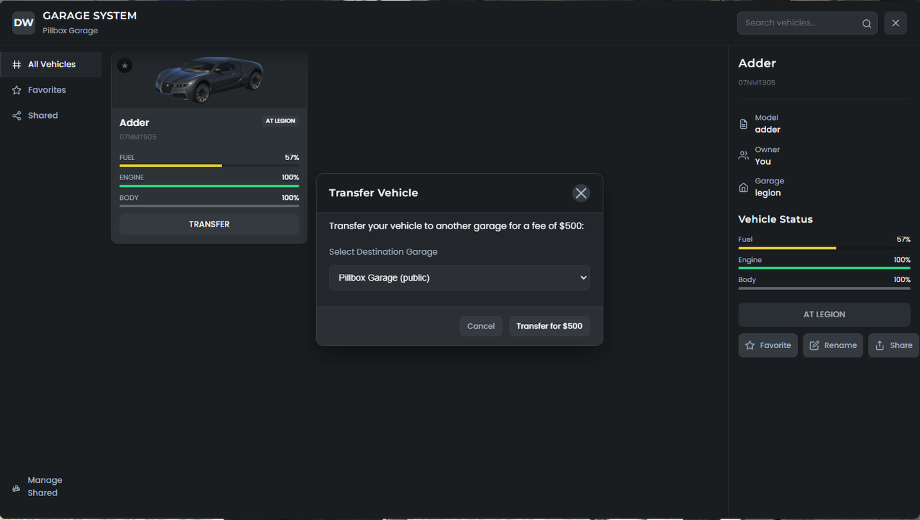920x520 pixels.
Task: Click the share icon next to Shared
Action: pyautogui.click(x=16, y=115)
